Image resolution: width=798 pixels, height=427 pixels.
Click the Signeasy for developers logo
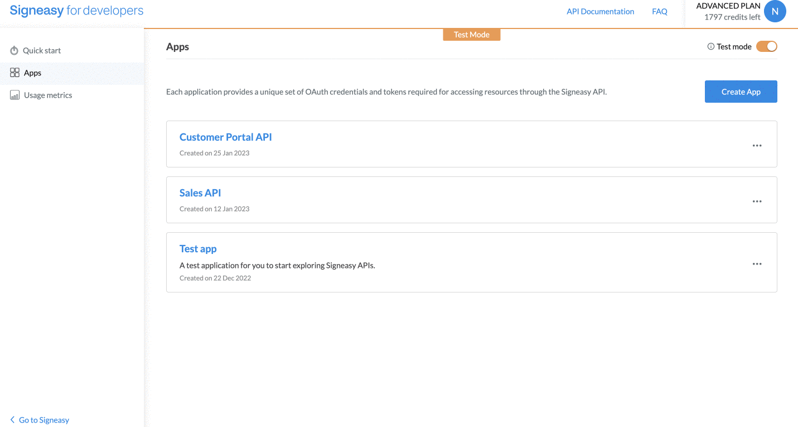(76, 11)
